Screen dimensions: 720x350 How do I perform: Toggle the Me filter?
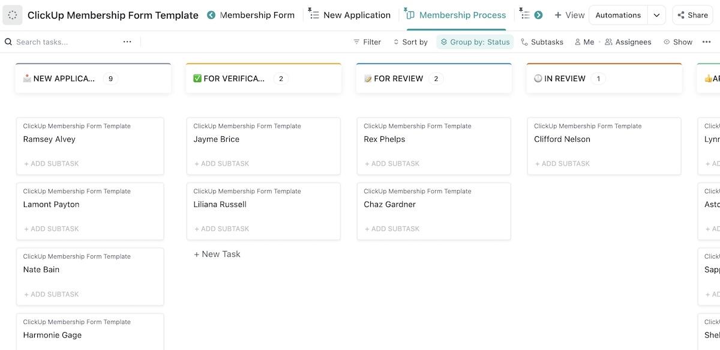click(x=584, y=42)
